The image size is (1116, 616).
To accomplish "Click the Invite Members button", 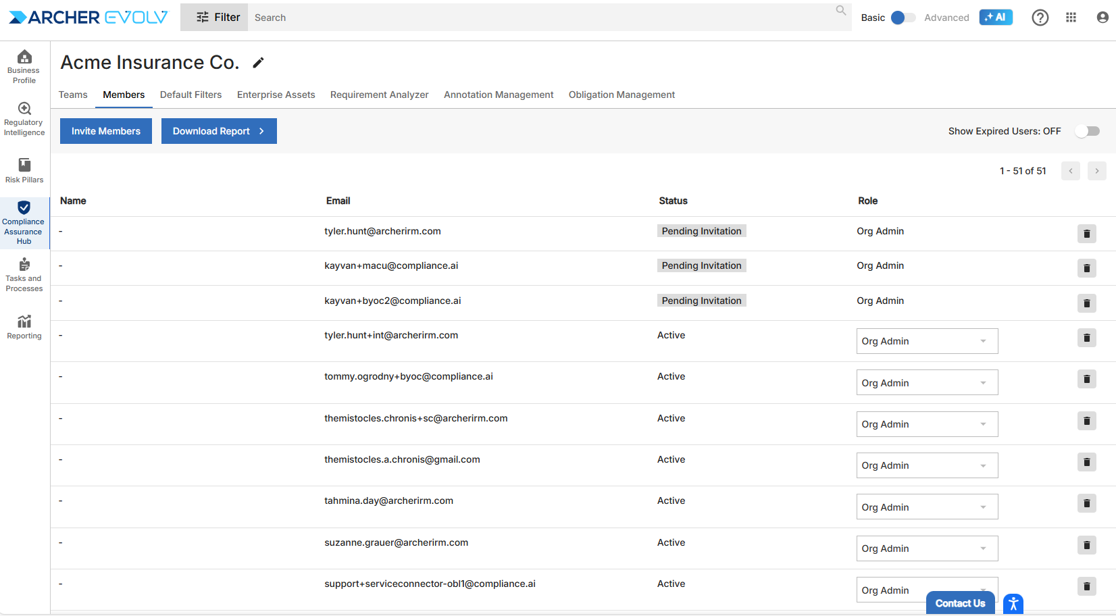I will coord(106,131).
